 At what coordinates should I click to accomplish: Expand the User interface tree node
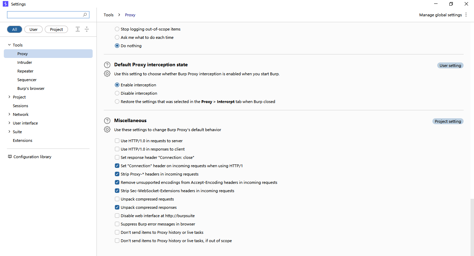pos(9,123)
